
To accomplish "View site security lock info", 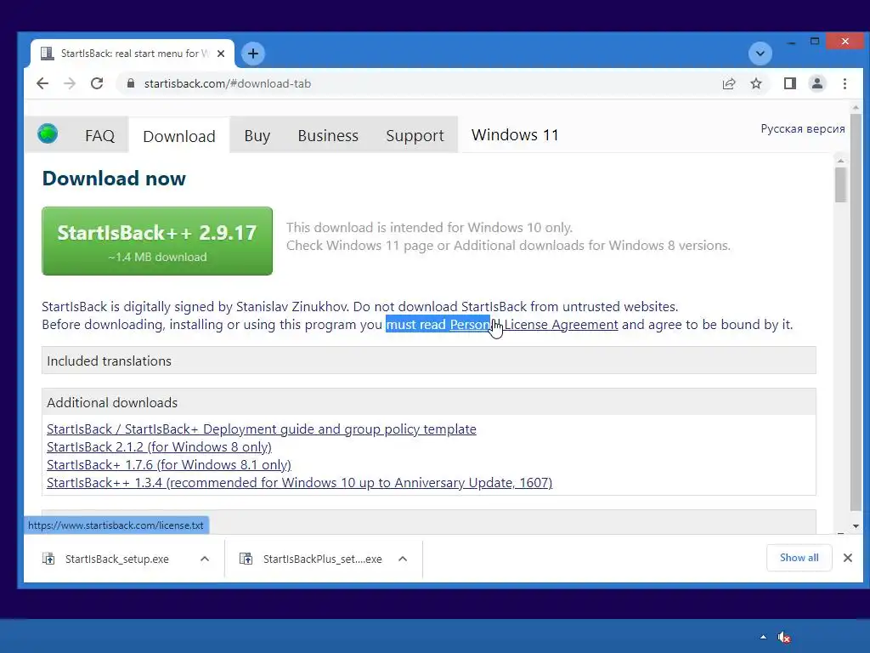I will pyautogui.click(x=131, y=83).
